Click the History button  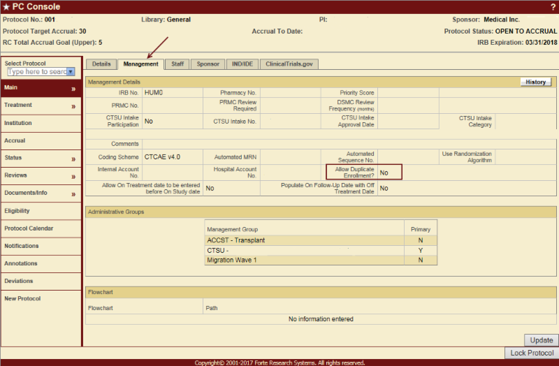click(x=535, y=82)
